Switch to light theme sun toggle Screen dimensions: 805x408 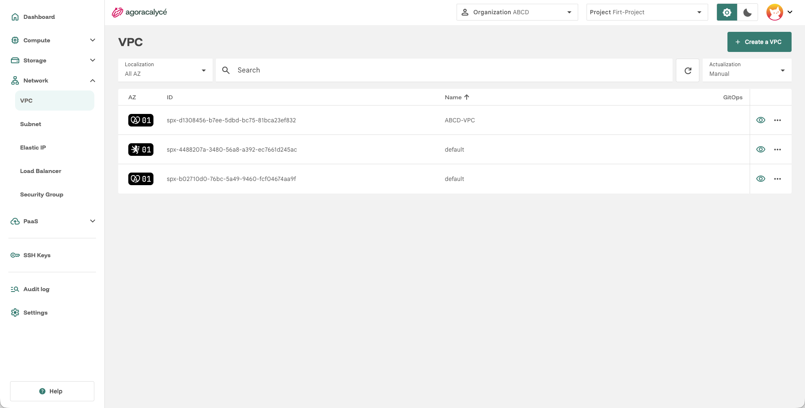point(727,12)
